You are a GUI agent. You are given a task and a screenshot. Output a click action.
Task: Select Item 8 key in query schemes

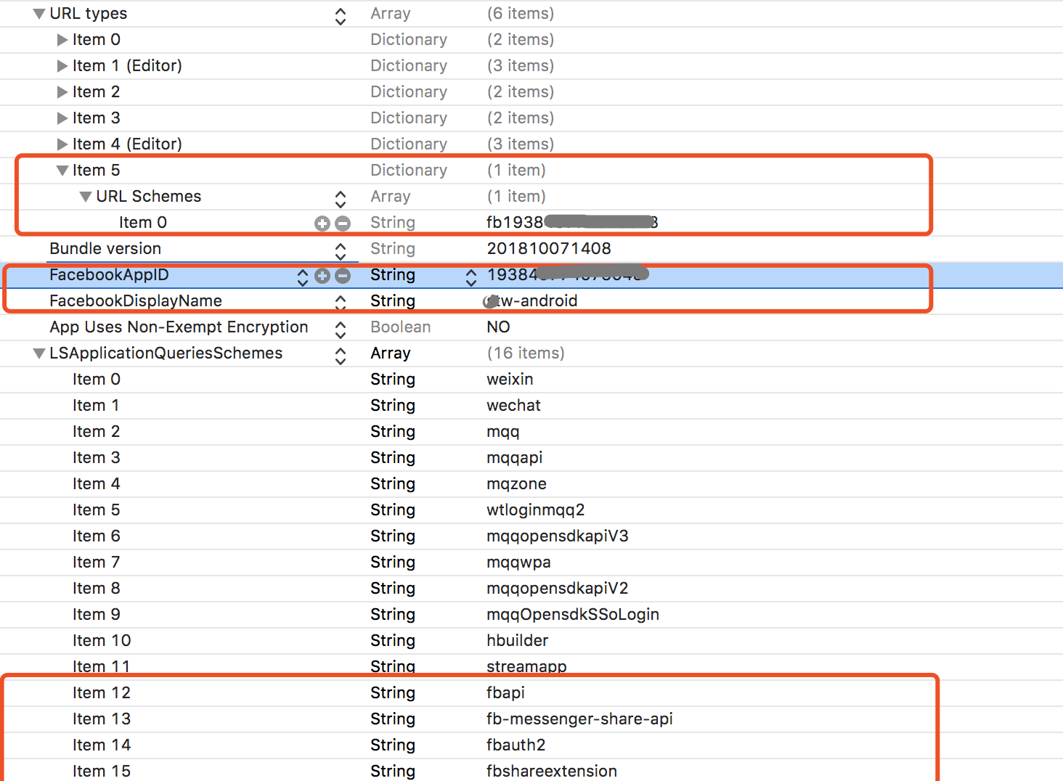(97, 589)
